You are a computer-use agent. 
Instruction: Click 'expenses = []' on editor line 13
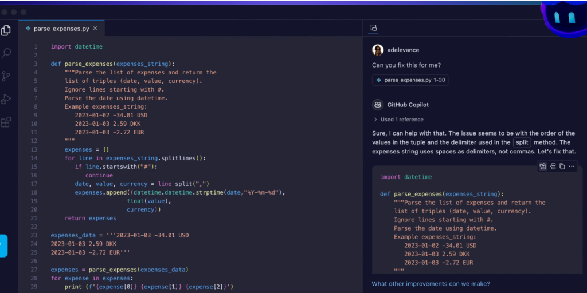coord(87,149)
